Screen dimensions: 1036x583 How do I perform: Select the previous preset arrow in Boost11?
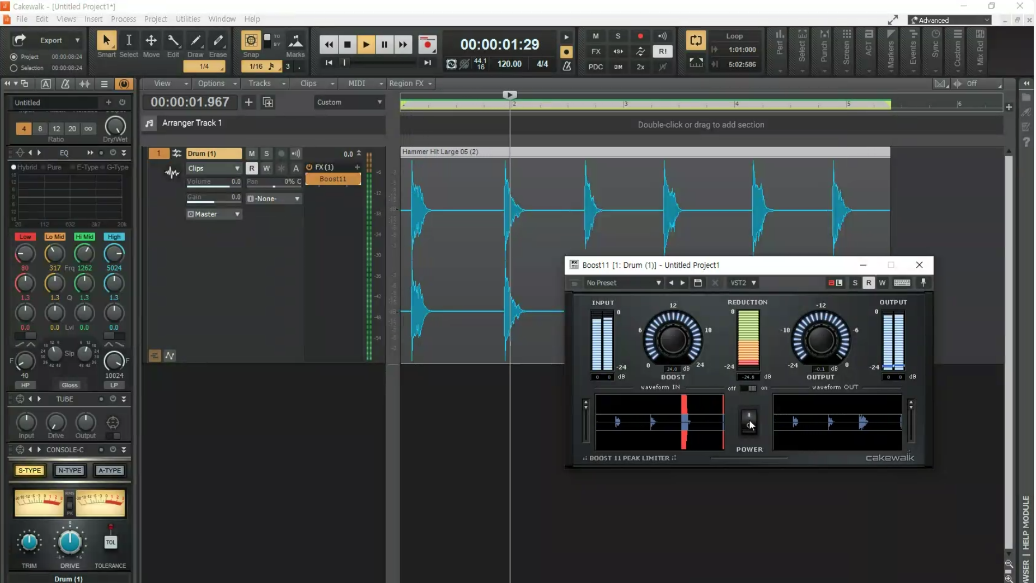pyautogui.click(x=671, y=283)
